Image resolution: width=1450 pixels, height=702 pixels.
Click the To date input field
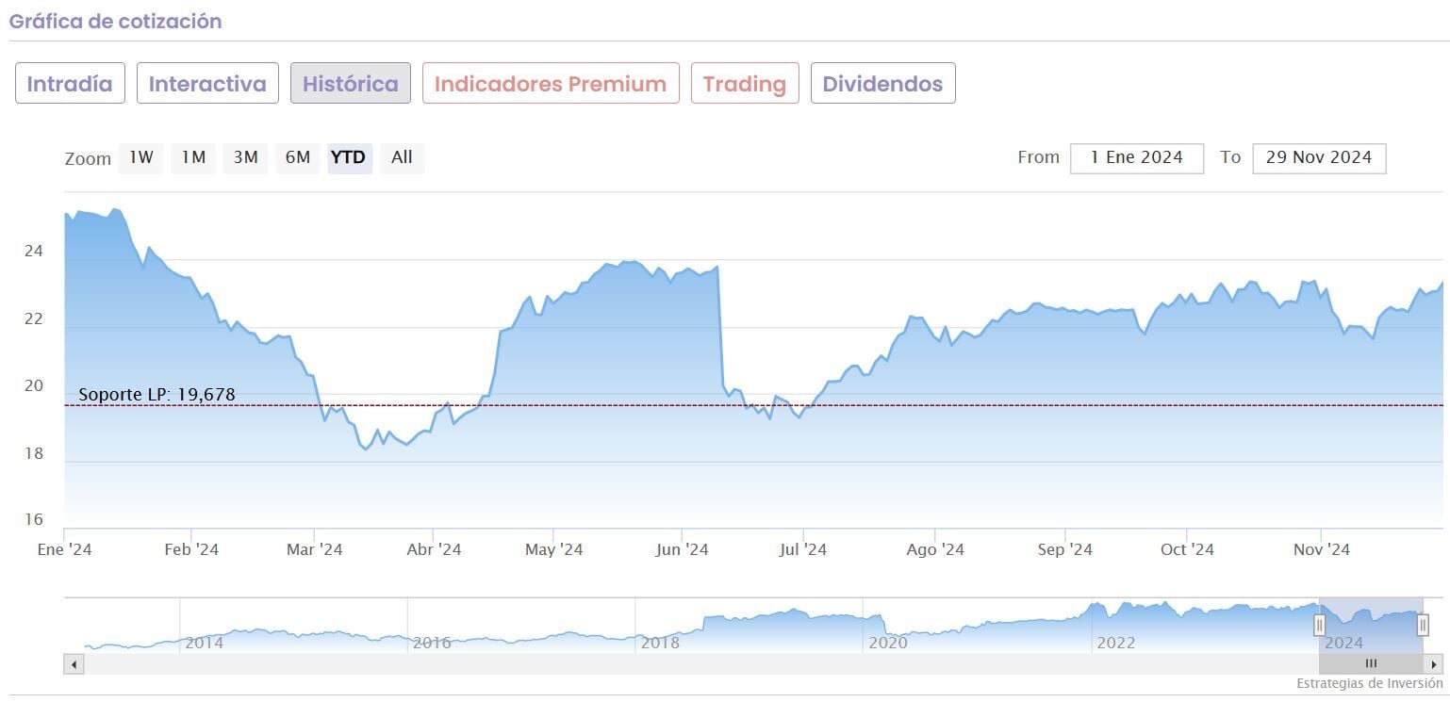click(1318, 158)
